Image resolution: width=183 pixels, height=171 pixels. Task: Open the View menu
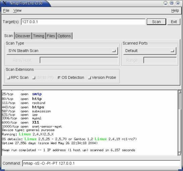pos(17,11)
